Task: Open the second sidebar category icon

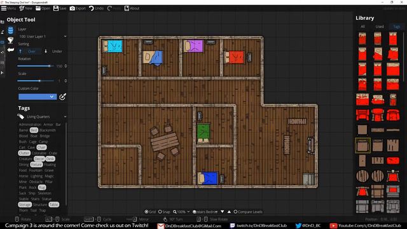Action: coord(3,32)
